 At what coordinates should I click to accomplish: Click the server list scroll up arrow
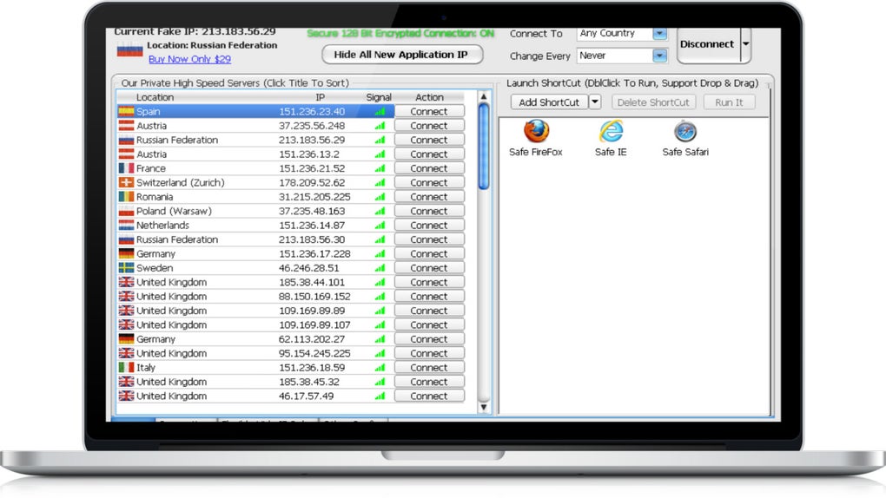(x=484, y=96)
